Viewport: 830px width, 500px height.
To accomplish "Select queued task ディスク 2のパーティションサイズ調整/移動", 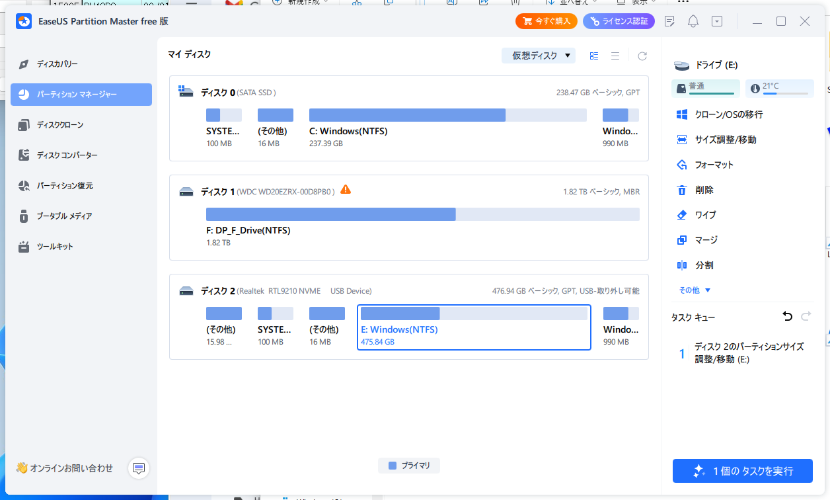I will click(x=743, y=353).
